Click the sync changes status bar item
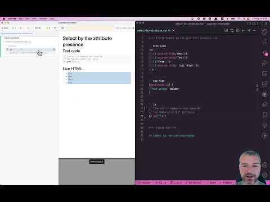 161,182
